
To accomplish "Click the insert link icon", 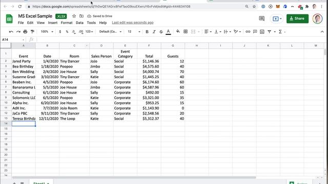I will click(x=248, y=32).
